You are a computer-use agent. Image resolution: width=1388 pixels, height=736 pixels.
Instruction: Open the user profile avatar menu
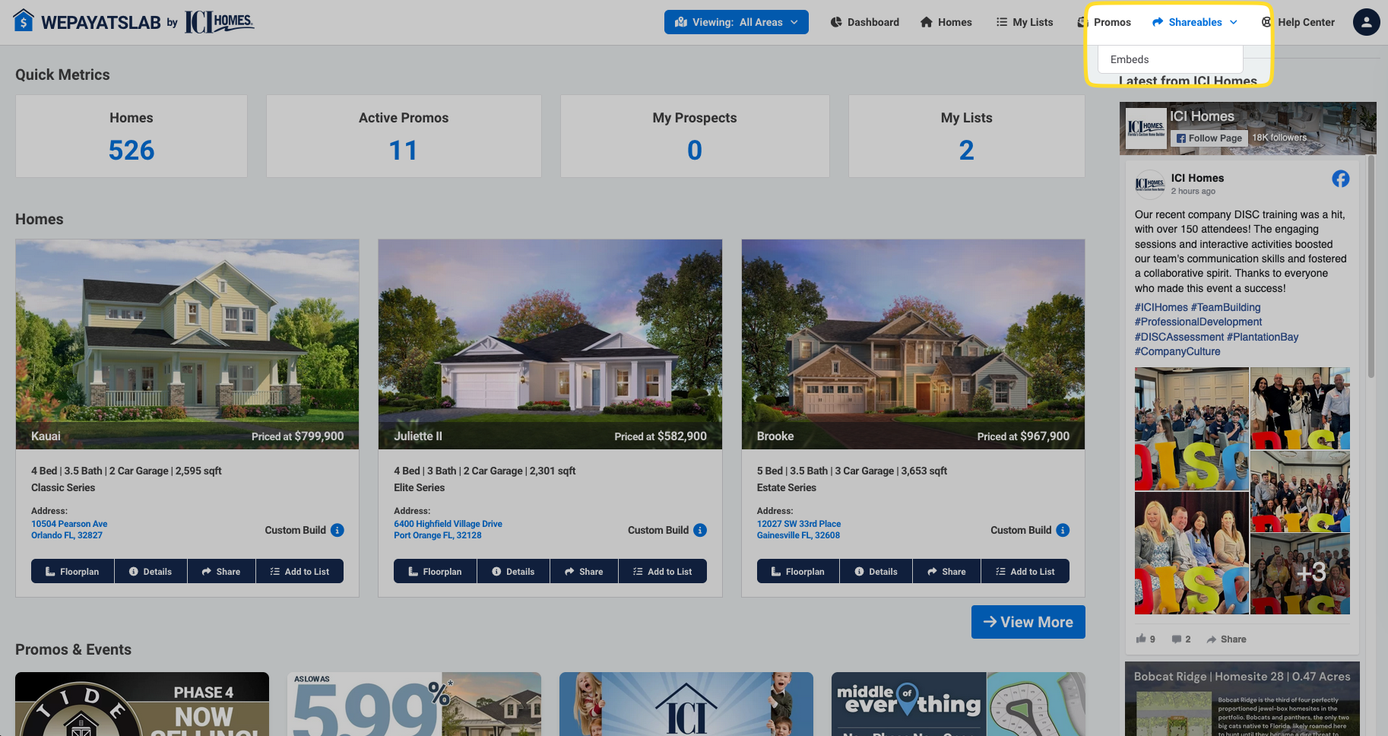tap(1366, 22)
